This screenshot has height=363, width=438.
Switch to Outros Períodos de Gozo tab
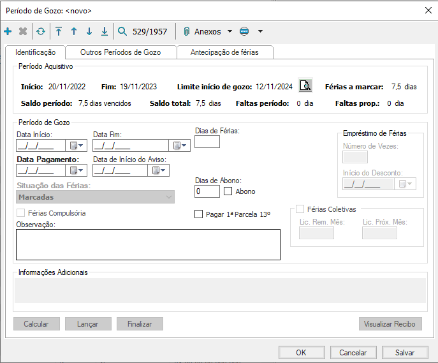tap(120, 52)
